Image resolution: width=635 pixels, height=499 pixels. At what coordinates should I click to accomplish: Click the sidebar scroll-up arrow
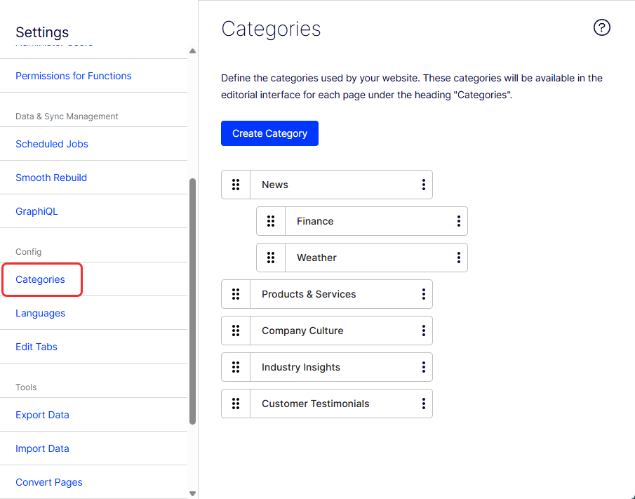coord(193,51)
